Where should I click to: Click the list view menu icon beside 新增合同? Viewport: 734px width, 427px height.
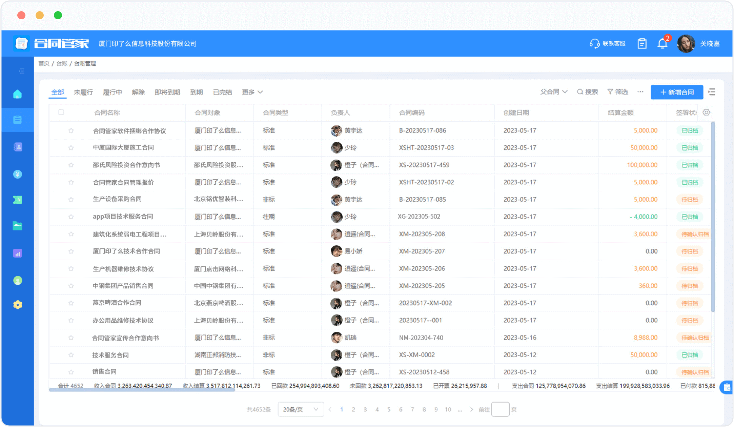point(712,92)
